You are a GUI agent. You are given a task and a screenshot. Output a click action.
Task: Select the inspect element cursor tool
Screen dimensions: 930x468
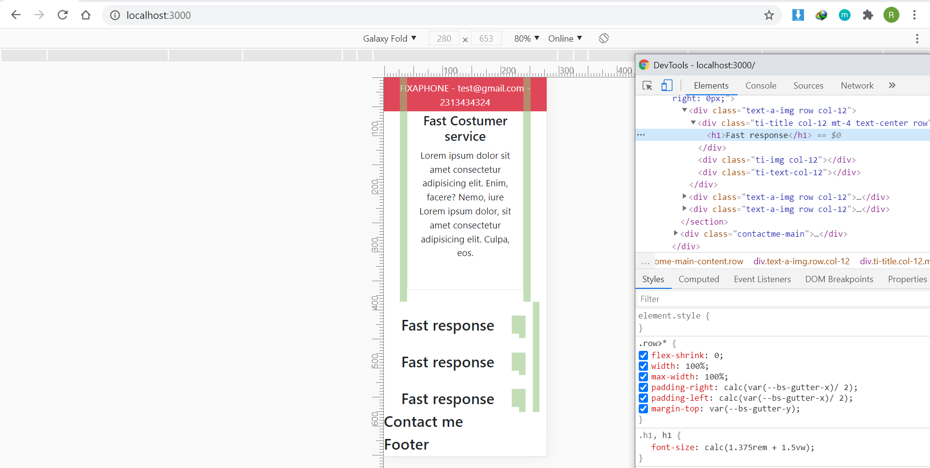pos(647,85)
